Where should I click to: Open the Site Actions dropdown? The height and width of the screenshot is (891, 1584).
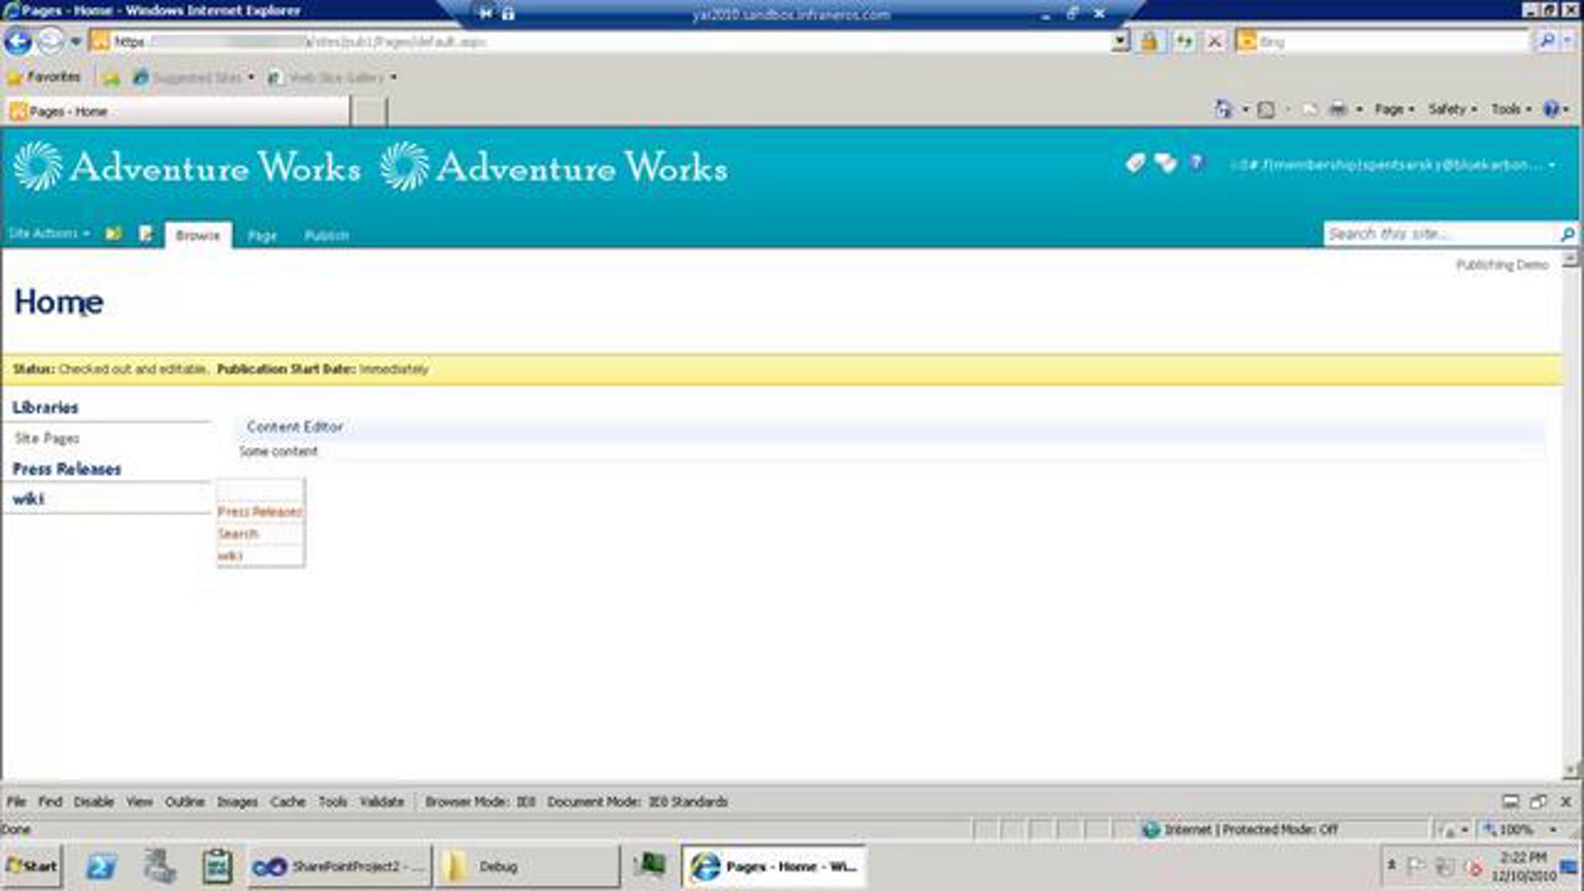point(49,234)
